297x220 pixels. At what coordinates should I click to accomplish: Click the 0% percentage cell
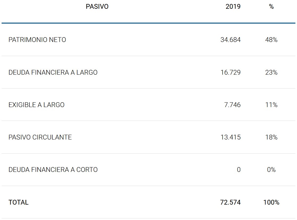pyautogui.click(x=271, y=170)
